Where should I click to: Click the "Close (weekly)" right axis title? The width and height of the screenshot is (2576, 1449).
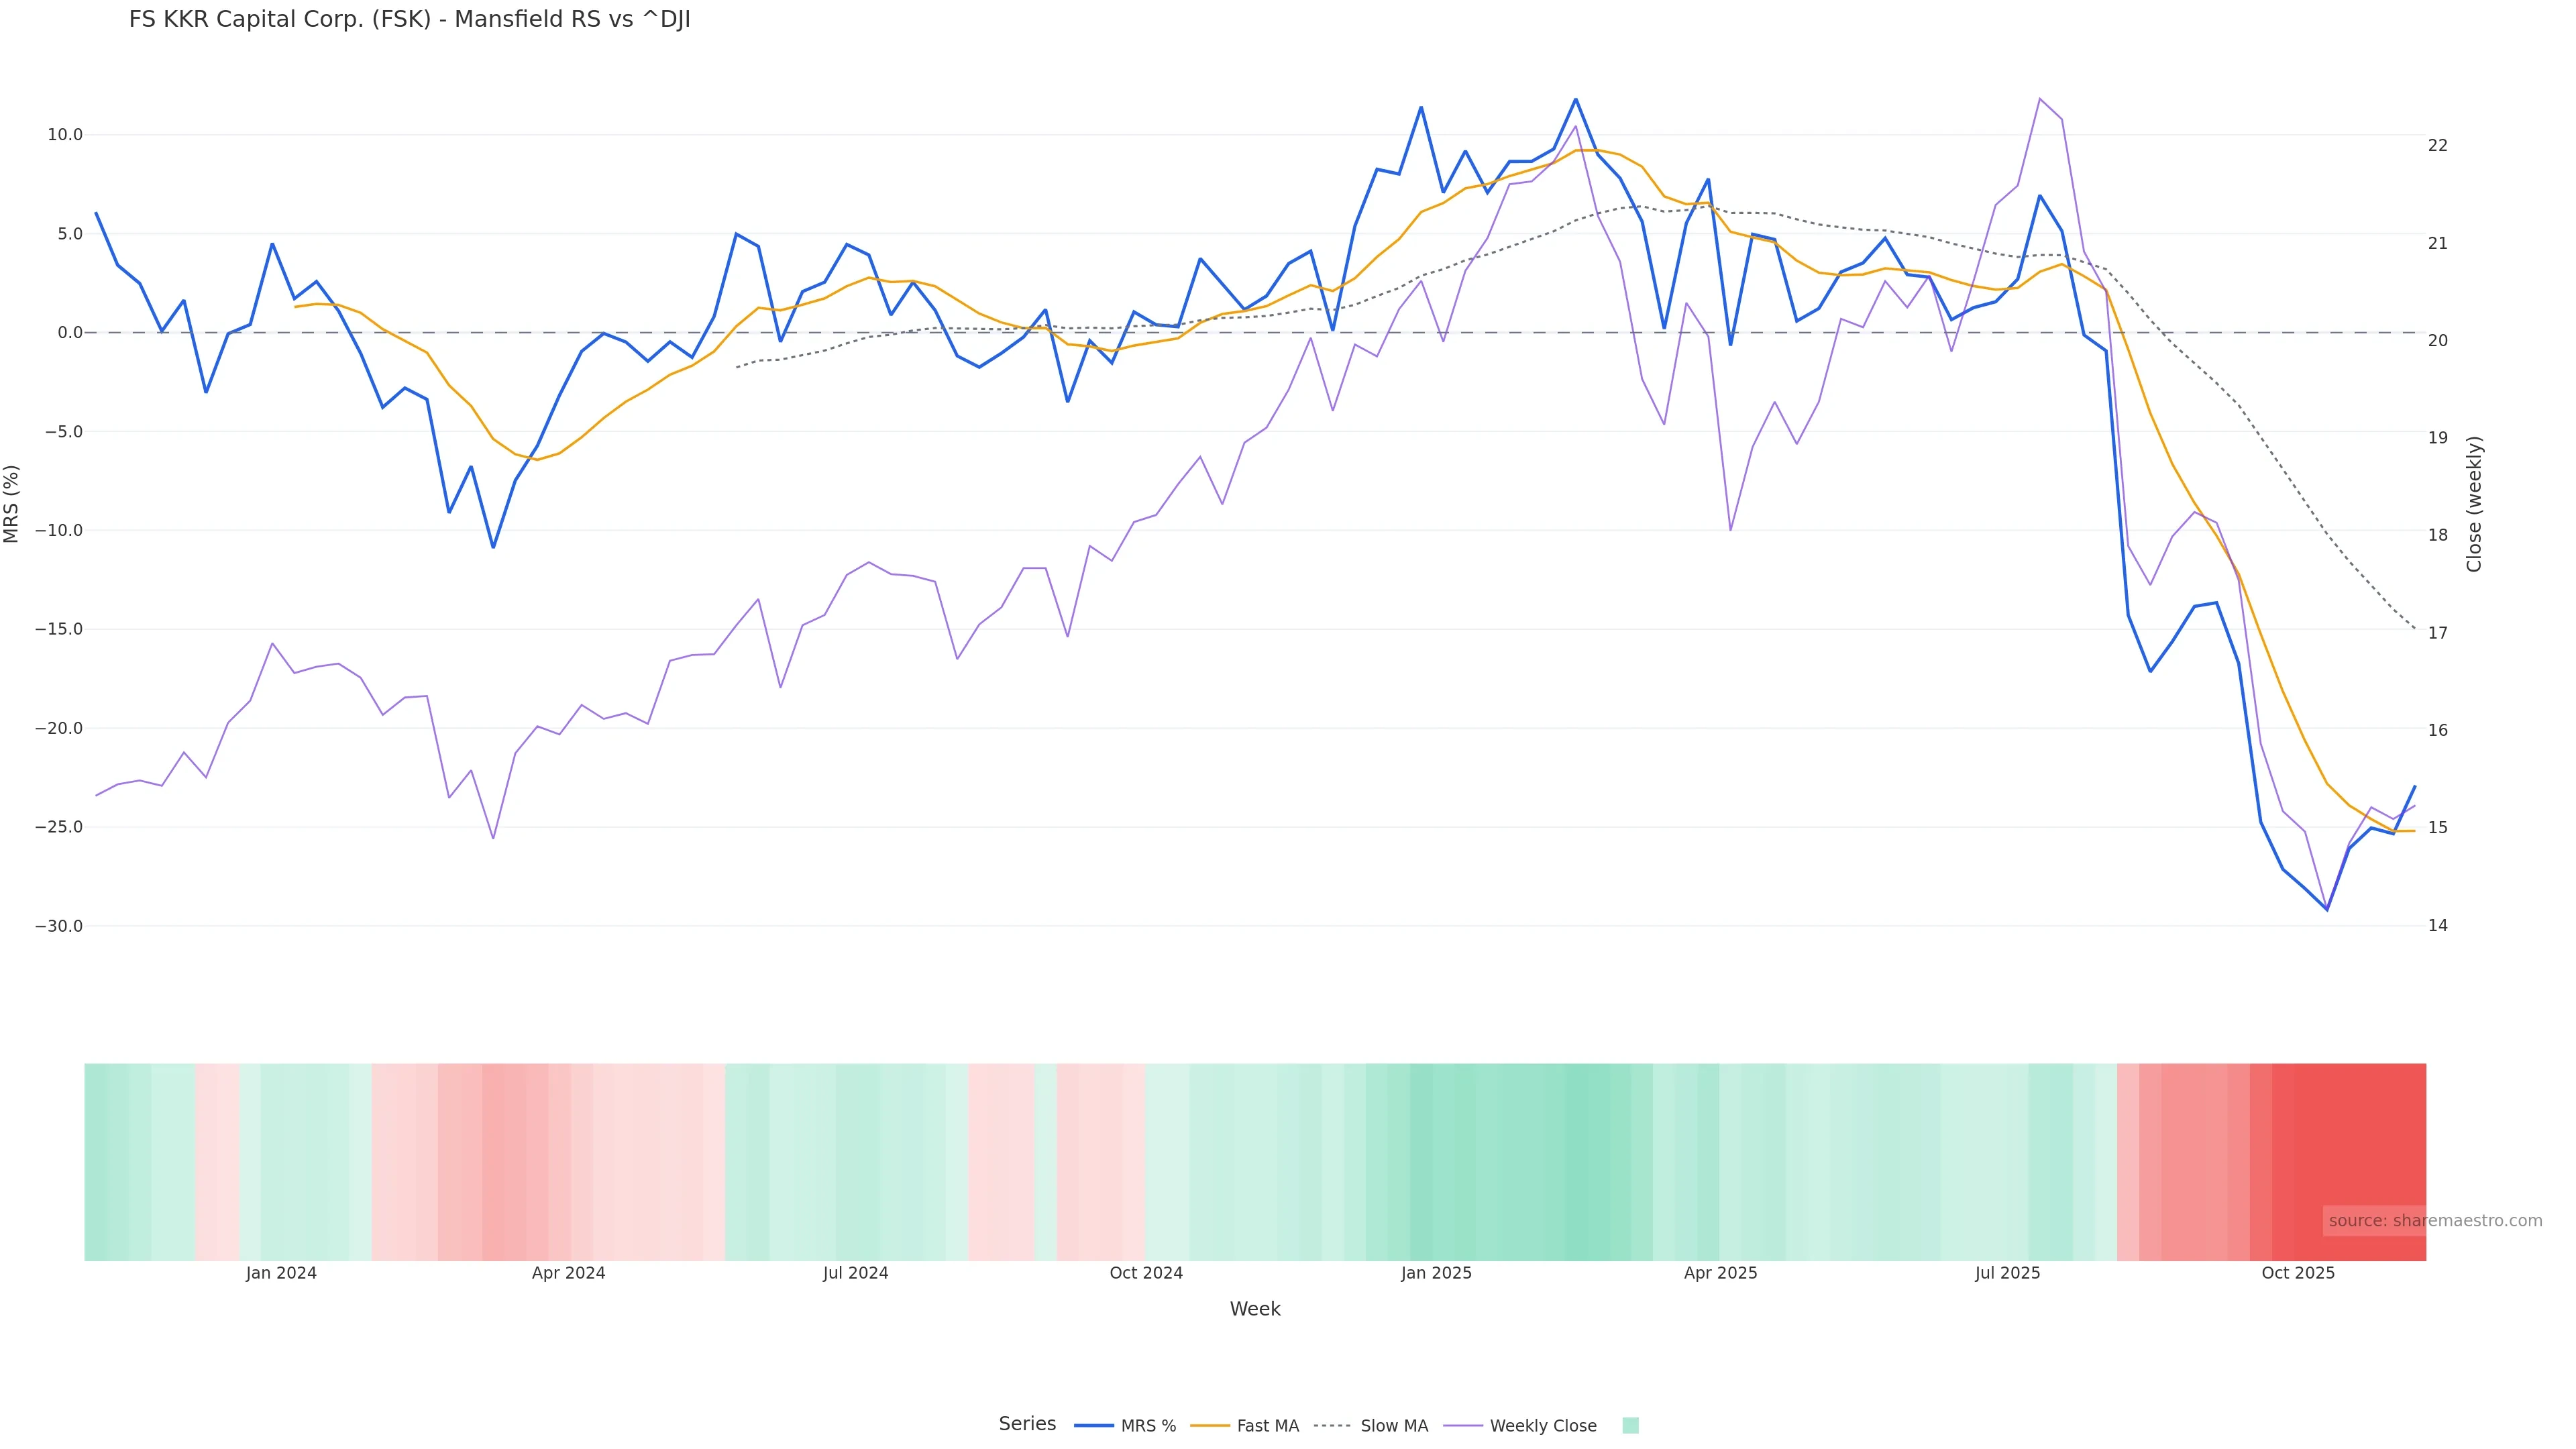[2474, 504]
